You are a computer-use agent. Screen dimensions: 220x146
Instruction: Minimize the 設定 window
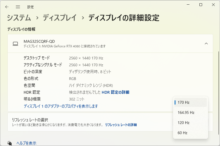click(188, 5)
